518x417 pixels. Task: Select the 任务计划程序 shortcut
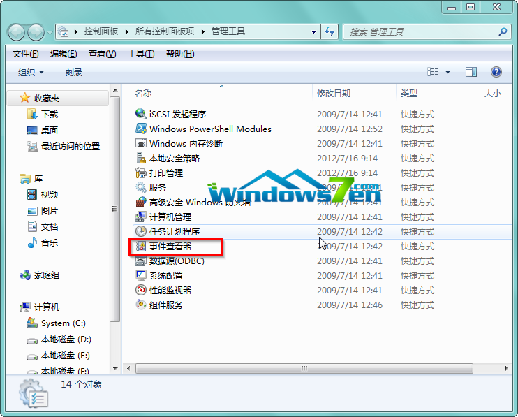174,232
